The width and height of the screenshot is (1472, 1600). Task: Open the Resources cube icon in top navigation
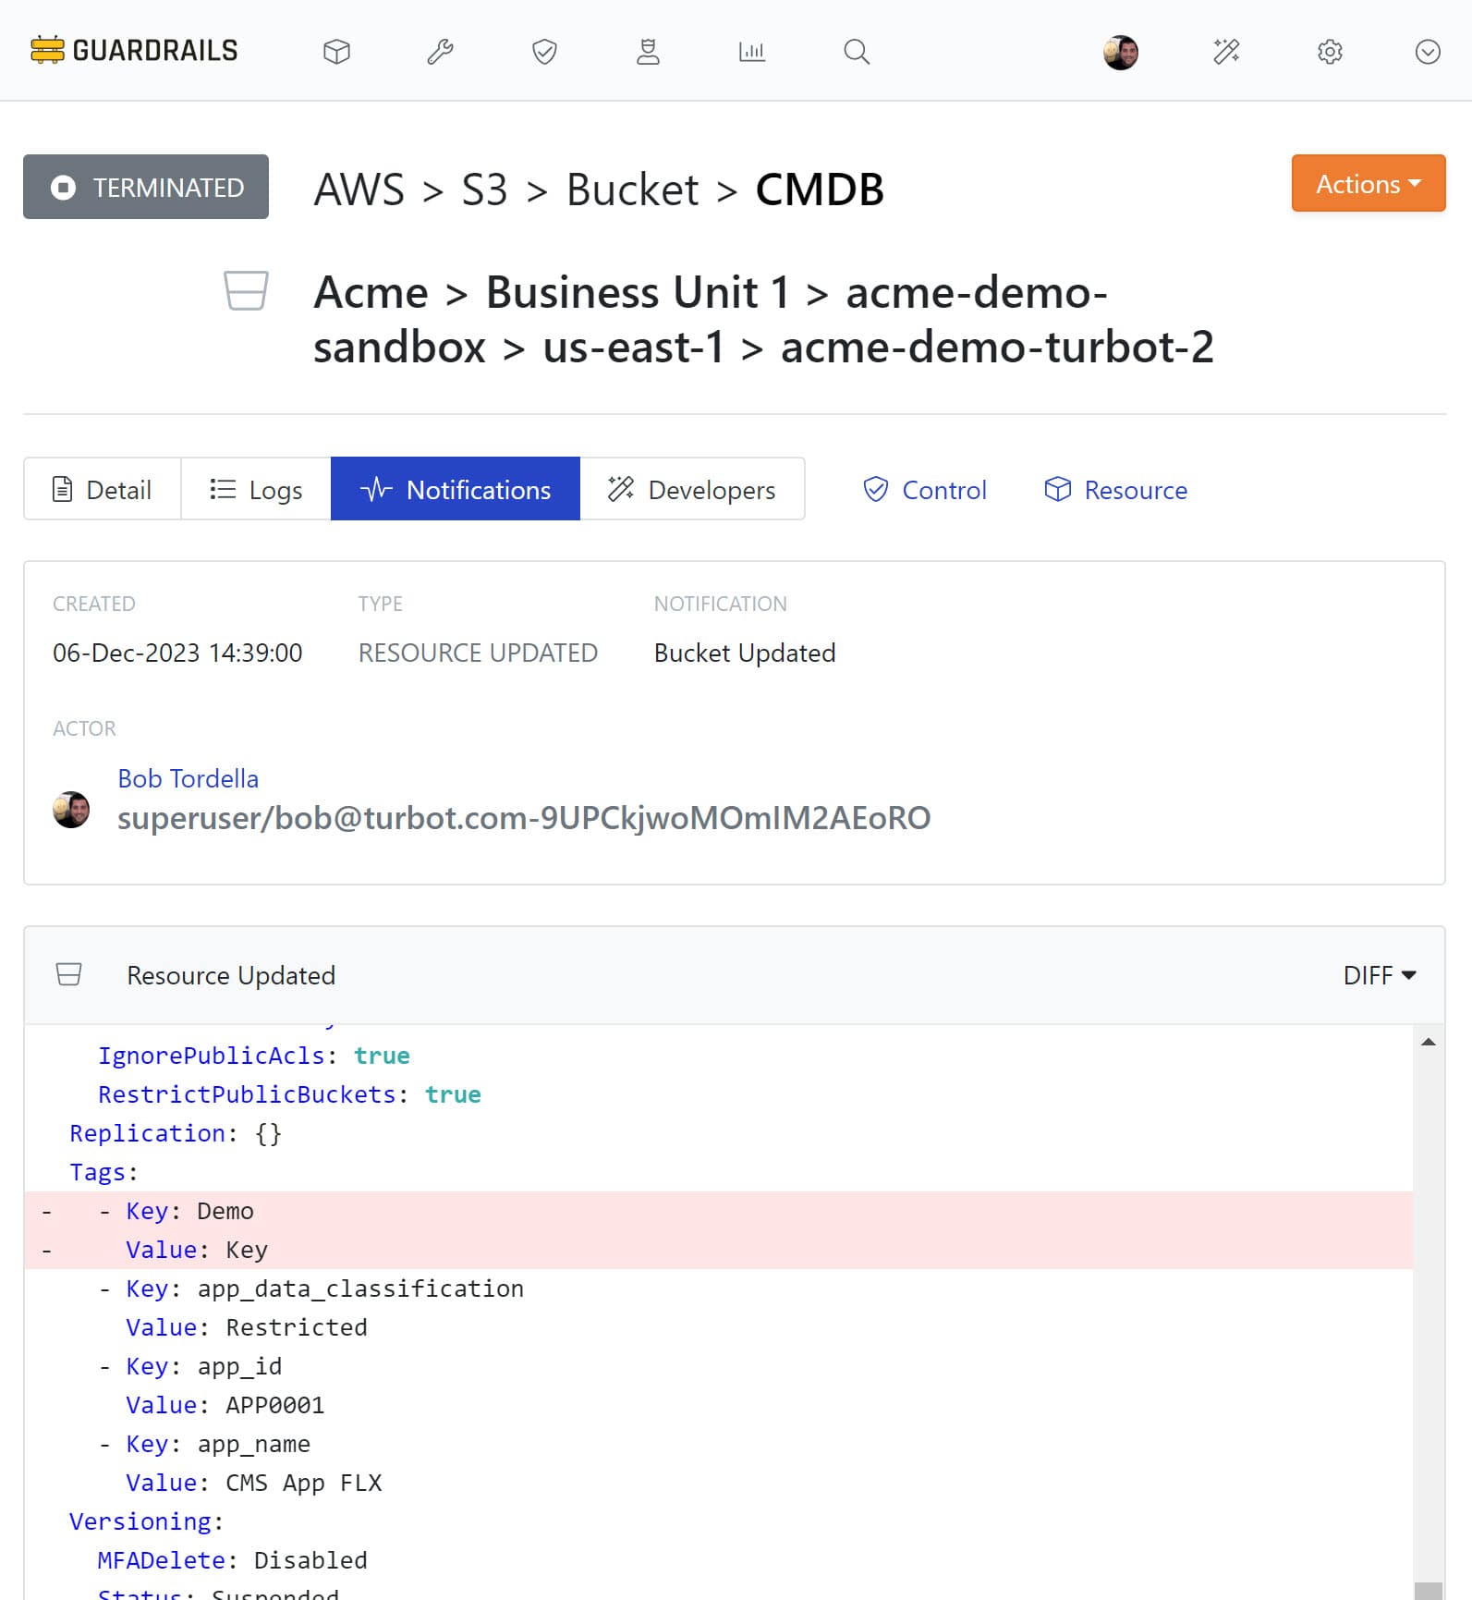pos(336,52)
